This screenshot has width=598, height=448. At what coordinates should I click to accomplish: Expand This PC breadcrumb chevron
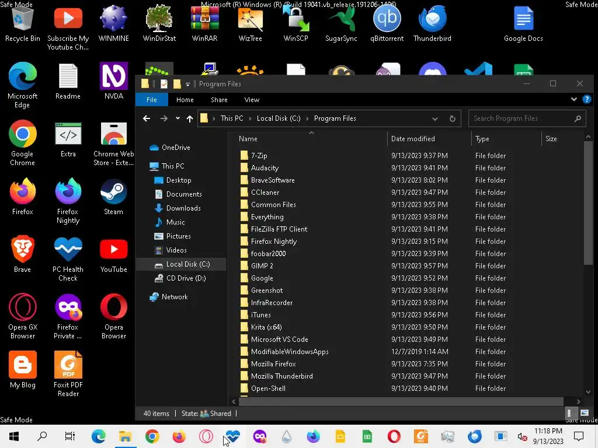[x=250, y=118]
